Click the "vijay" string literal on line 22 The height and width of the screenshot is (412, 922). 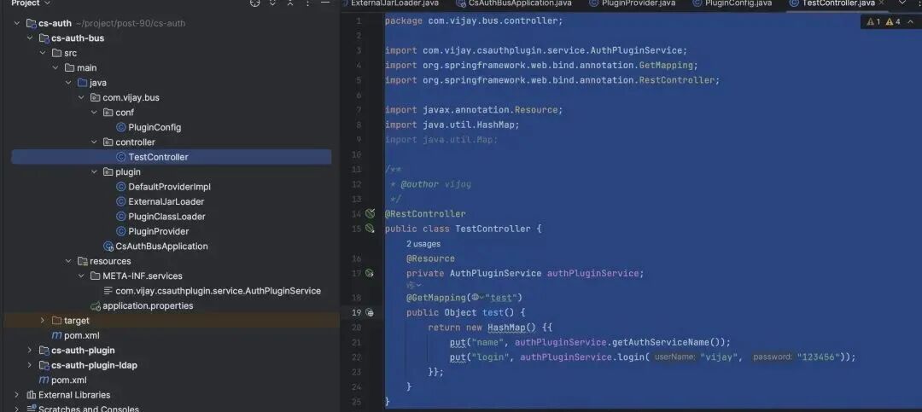pyautogui.click(x=721, y=357)
